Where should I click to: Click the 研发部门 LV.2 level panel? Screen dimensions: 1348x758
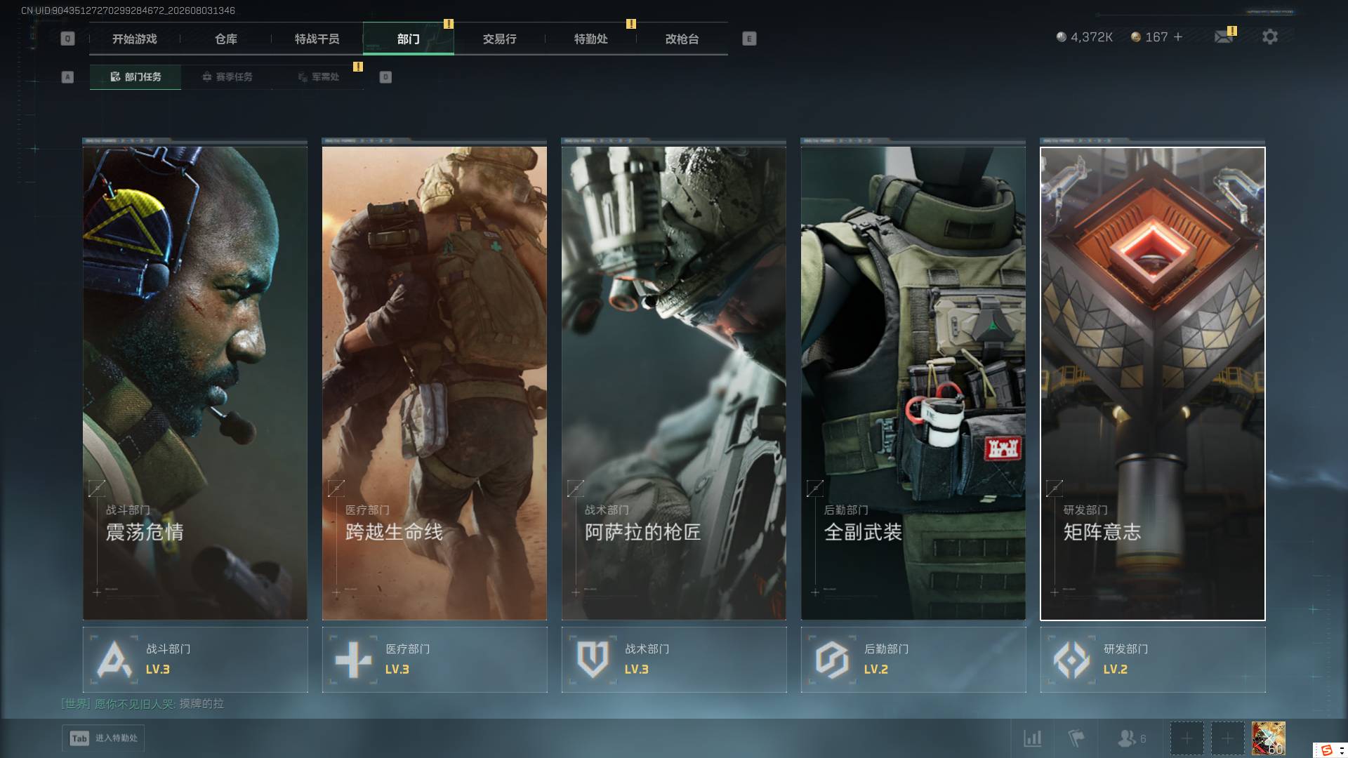click(x=1153, y=660)
